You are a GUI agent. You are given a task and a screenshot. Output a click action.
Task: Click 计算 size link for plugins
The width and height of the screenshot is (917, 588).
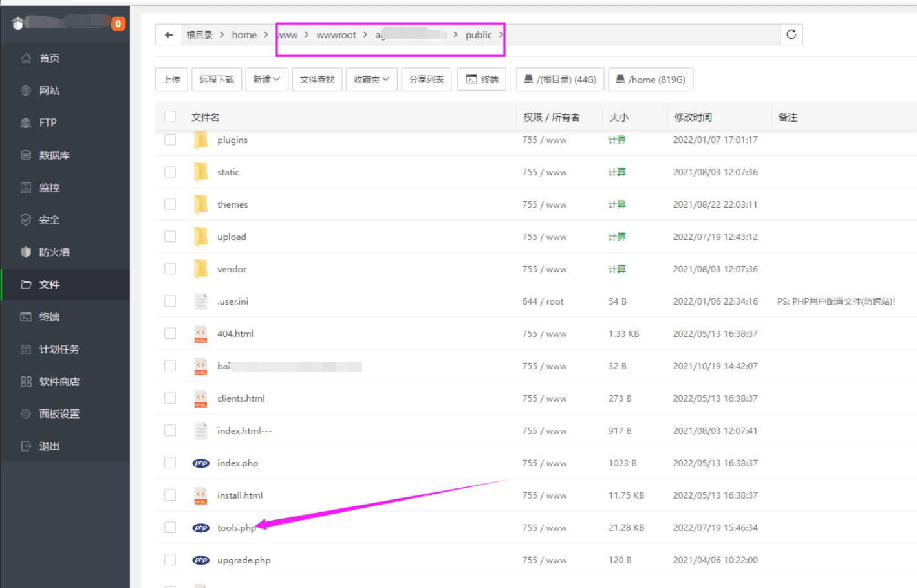click(617, 140)
